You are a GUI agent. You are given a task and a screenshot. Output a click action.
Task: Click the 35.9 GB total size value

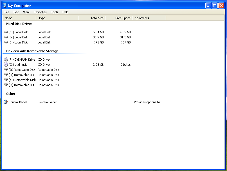(x=98, y=37)
